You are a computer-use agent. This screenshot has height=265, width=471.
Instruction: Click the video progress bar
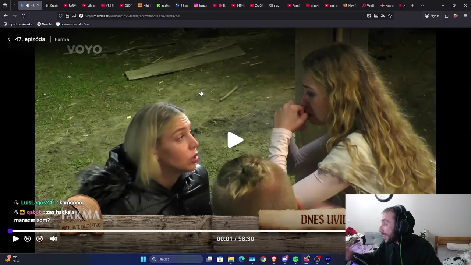point(177,231)
